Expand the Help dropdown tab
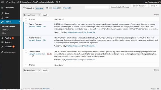The image size is (161, 90). coord(154,6)
